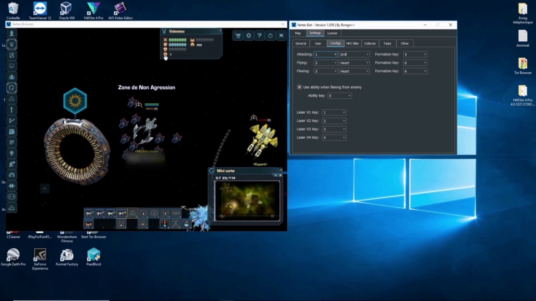
Task: Open the Ability key dropdown
Action: coord(340,96)
